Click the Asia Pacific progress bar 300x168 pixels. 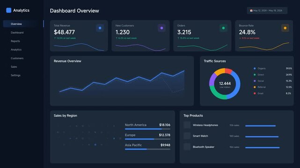coord(147,149)
